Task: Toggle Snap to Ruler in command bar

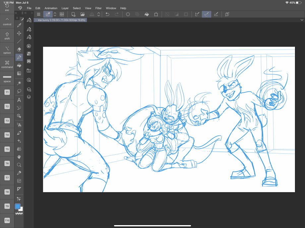Action: coord(197,14)
